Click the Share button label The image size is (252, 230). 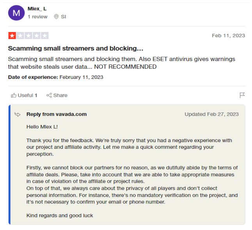click(x=60, y=95)
